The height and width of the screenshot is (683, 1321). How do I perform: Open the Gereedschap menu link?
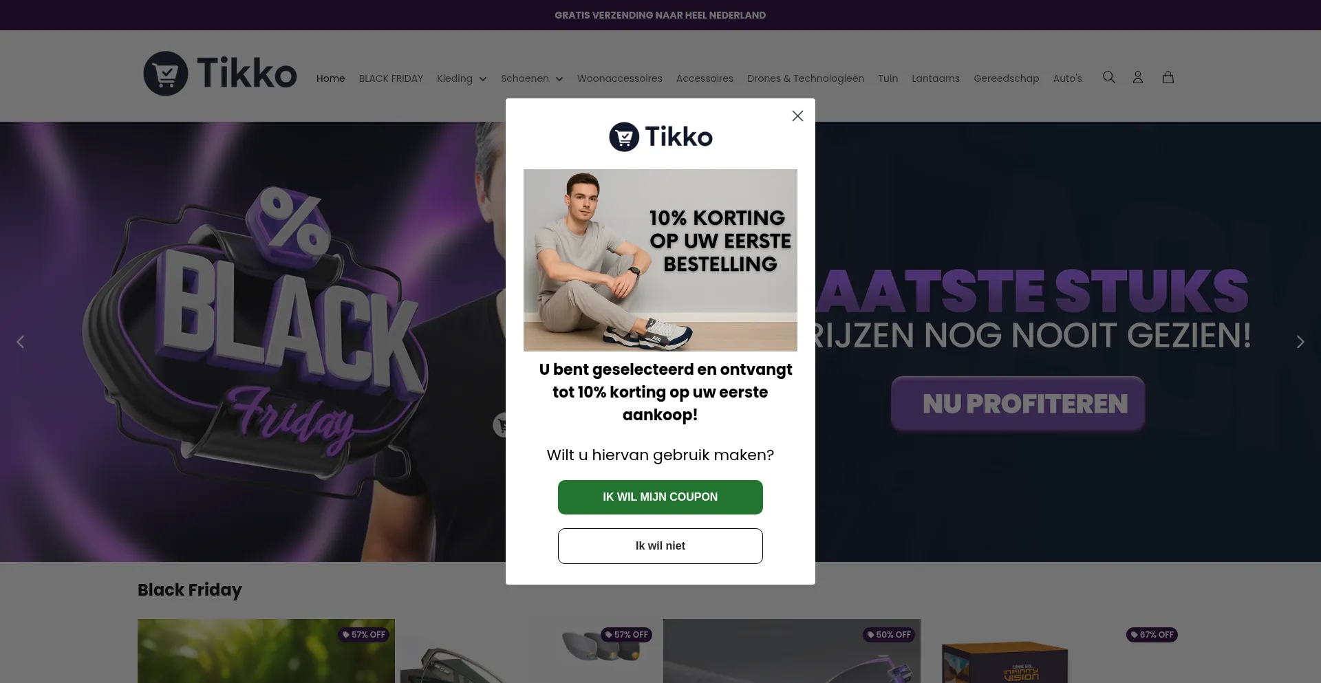click(1007, 78)
